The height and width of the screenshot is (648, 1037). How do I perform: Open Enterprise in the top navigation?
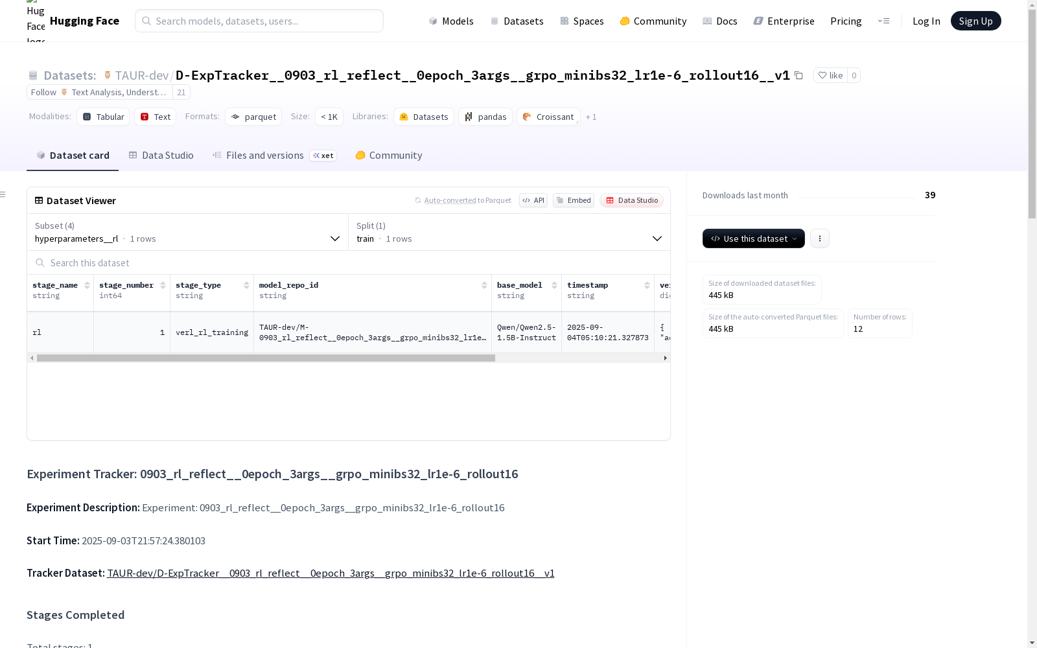(784, 21)
